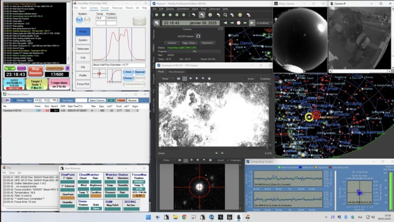
Task: Open the Set menu in the Log window
Action: 19,173
